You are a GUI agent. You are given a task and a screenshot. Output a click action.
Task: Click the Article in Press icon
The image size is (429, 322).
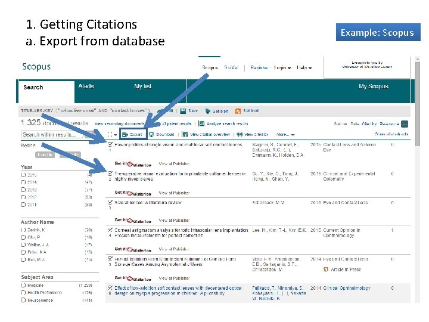coord(325,270)
